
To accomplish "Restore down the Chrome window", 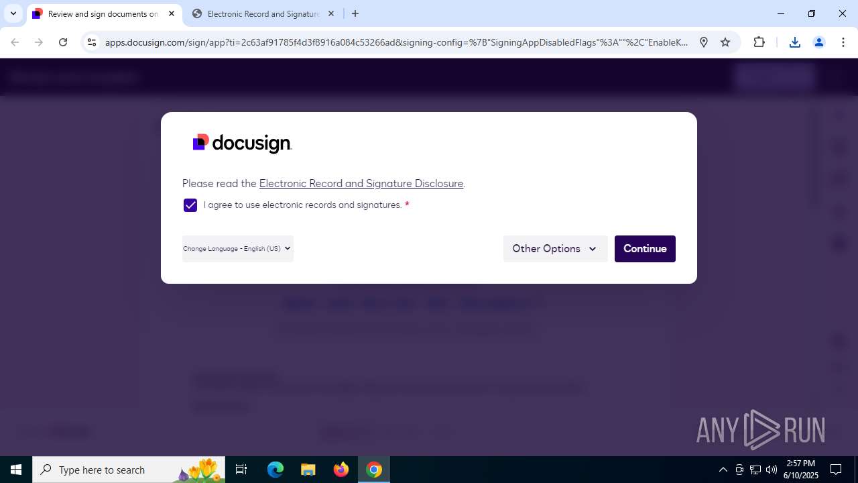I will [x=812, y=13].
